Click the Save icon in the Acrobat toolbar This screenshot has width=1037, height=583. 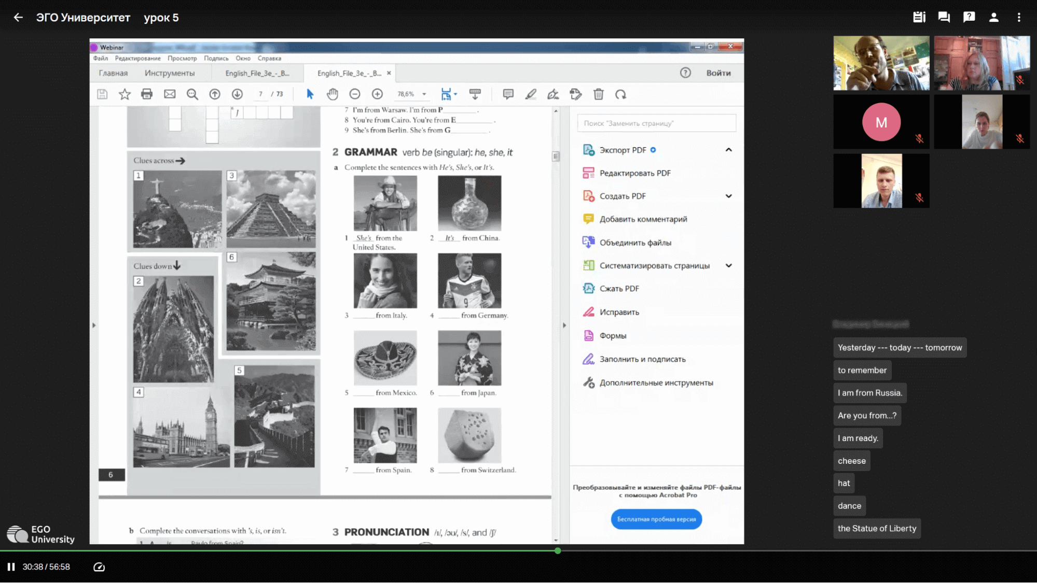[x=102, y=94]
